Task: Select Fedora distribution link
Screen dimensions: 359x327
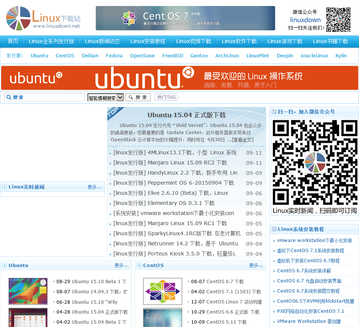Action: [x=114, y=55]
